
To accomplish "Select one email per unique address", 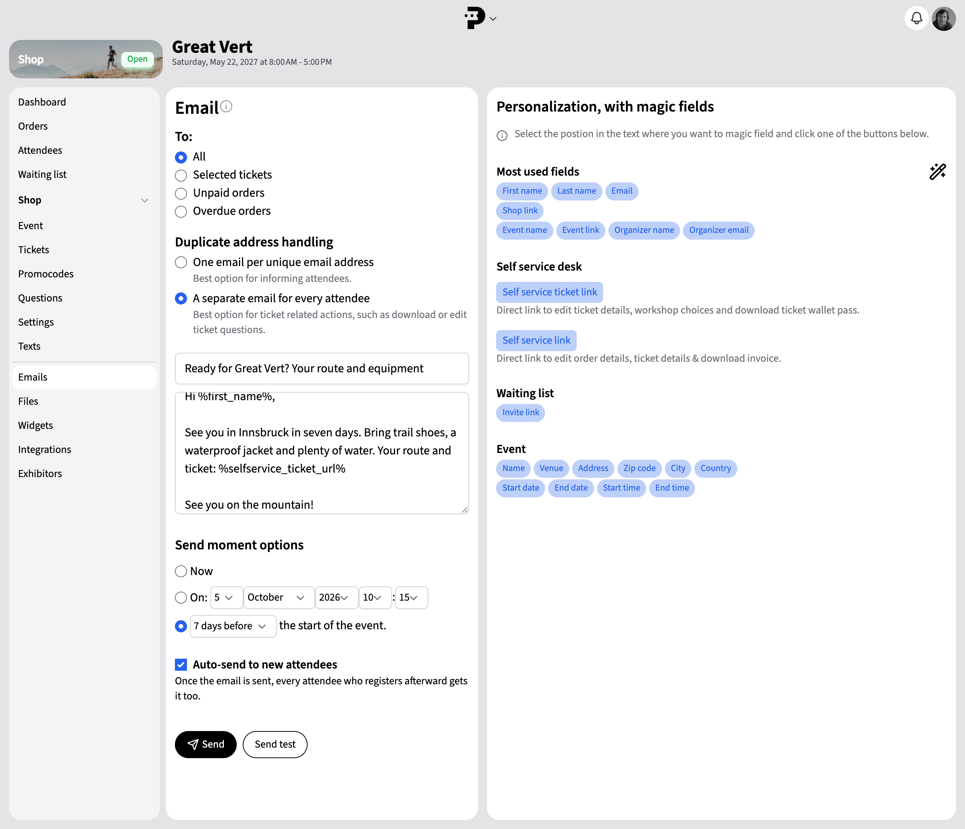I will (181, 263).
